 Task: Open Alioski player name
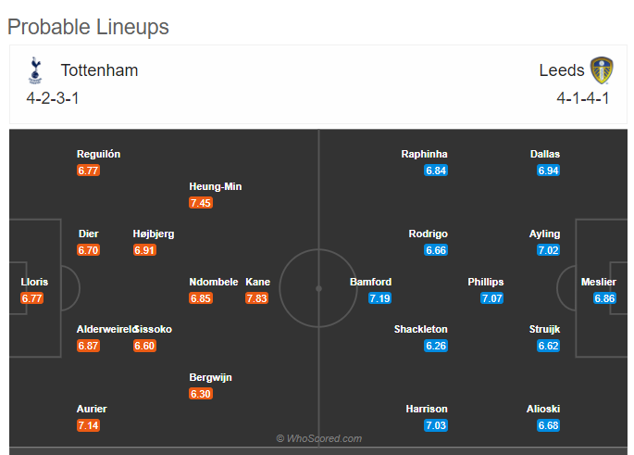[x=543, y=410]
